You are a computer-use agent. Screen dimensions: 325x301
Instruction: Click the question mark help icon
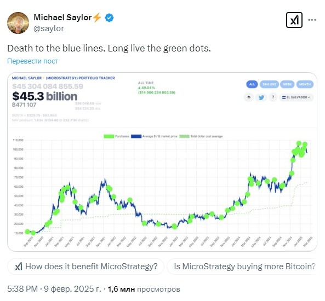click(273, 97)
